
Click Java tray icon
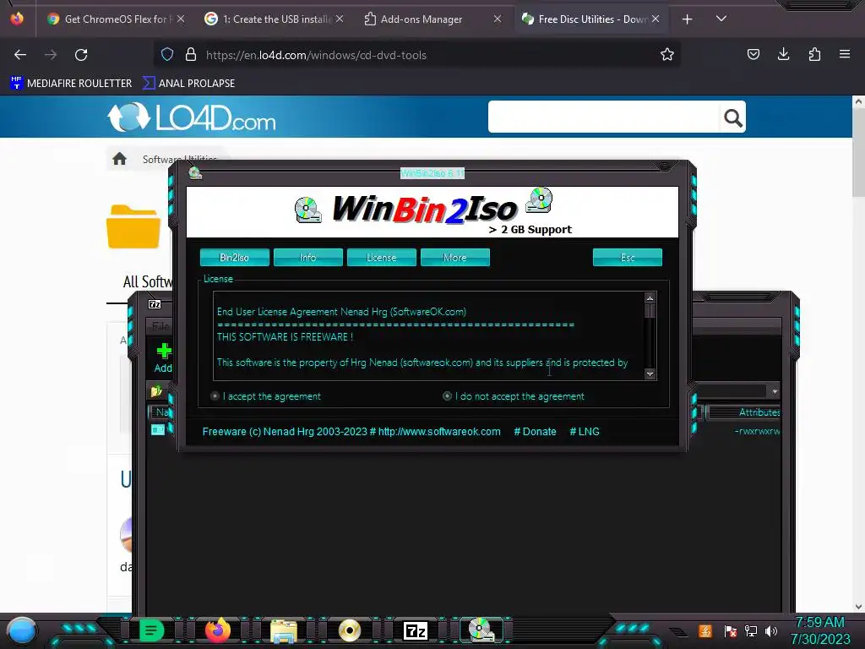[x=705, y=630]
